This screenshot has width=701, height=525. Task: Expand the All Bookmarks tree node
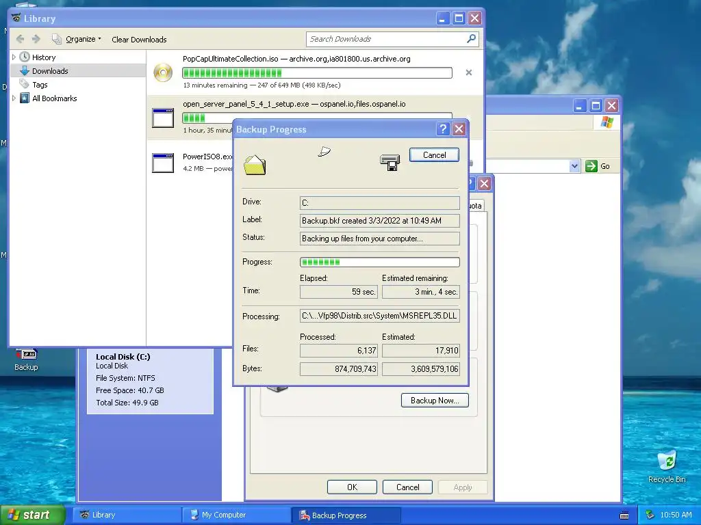[14, 98]
